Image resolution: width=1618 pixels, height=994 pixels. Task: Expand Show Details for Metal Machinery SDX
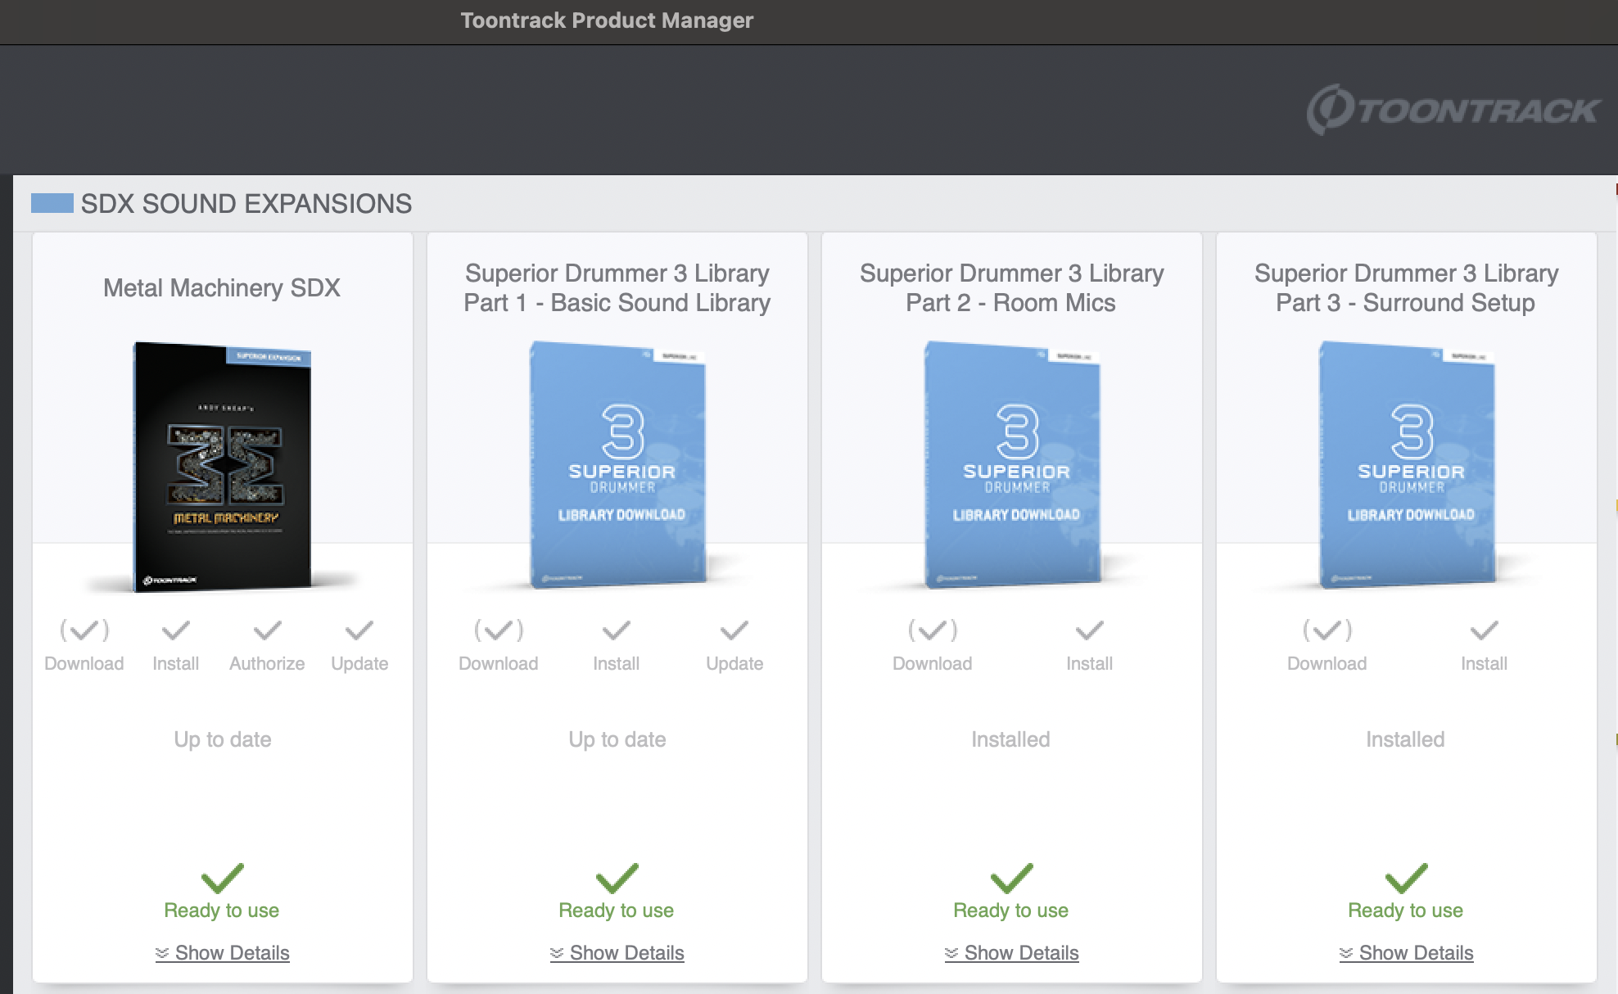tap(222, 953)
